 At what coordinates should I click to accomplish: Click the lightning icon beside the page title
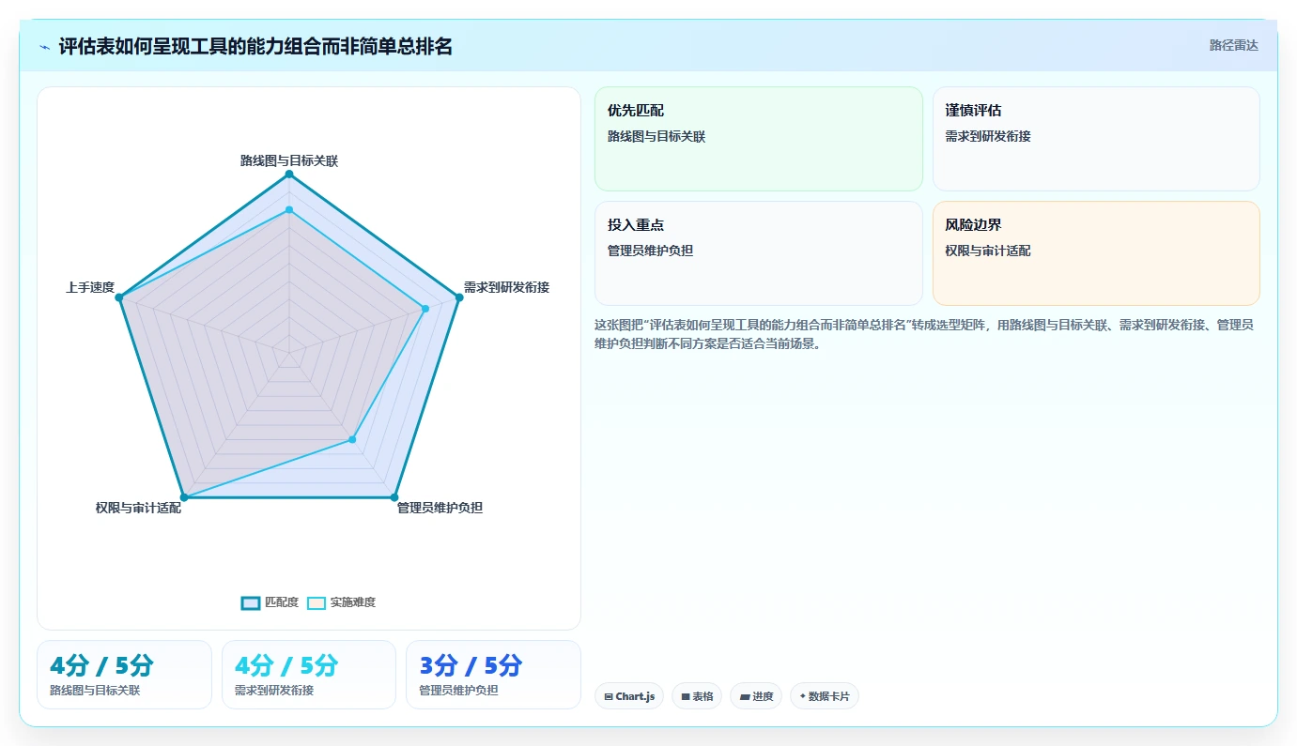[x=45, y=46]
